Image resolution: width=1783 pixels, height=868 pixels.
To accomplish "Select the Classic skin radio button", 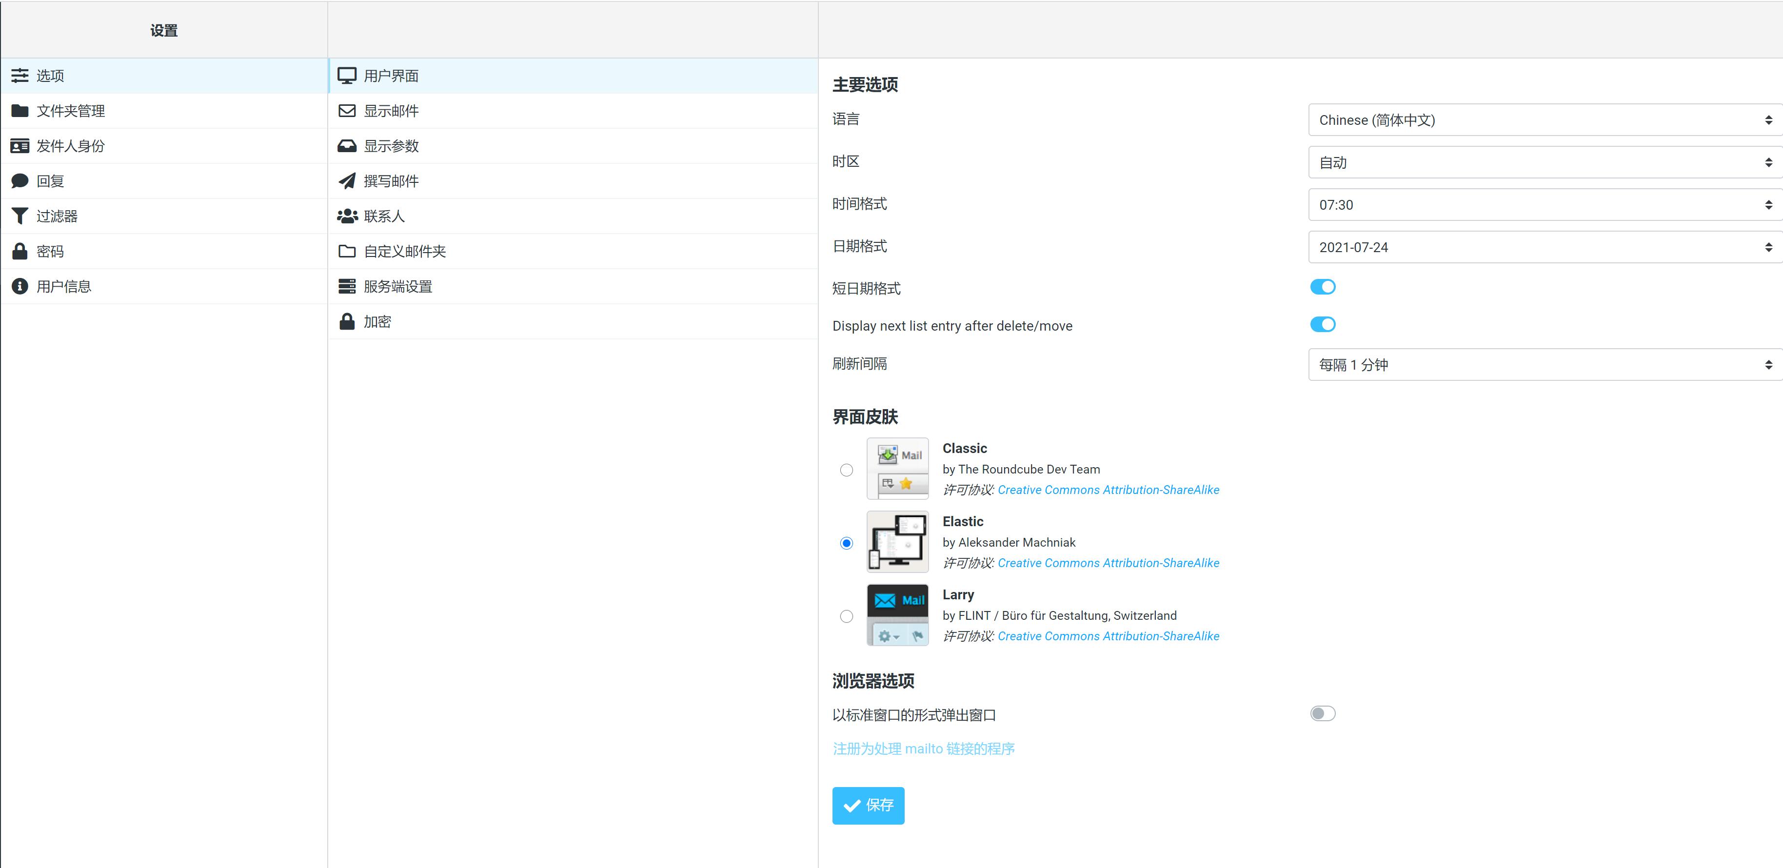I will coord(846,470).
